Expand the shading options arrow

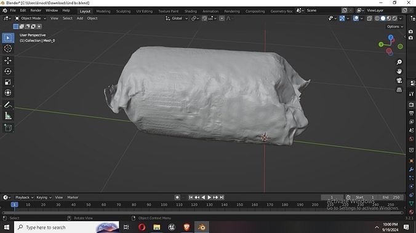[x=401, y=18]
